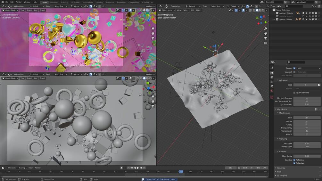The height and width of the screenshot is (181, 322).
Task: Open Playback dropdown in timeline
Action: coord(13,168)
